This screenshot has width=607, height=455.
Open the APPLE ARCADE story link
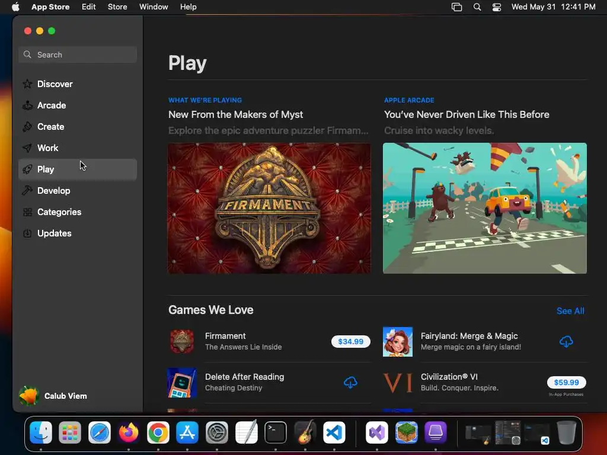pos(409,100)
